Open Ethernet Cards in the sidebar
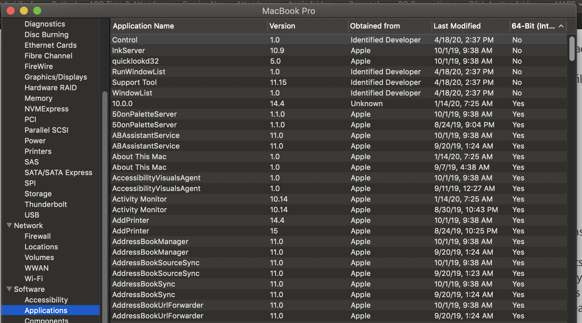The width and height of the screenshot is (582, 323). coord(50,45)
